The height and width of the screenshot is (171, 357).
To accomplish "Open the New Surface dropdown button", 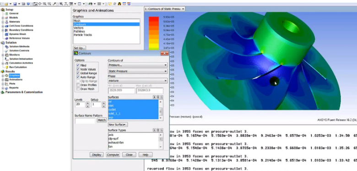I will coord(118,125).
